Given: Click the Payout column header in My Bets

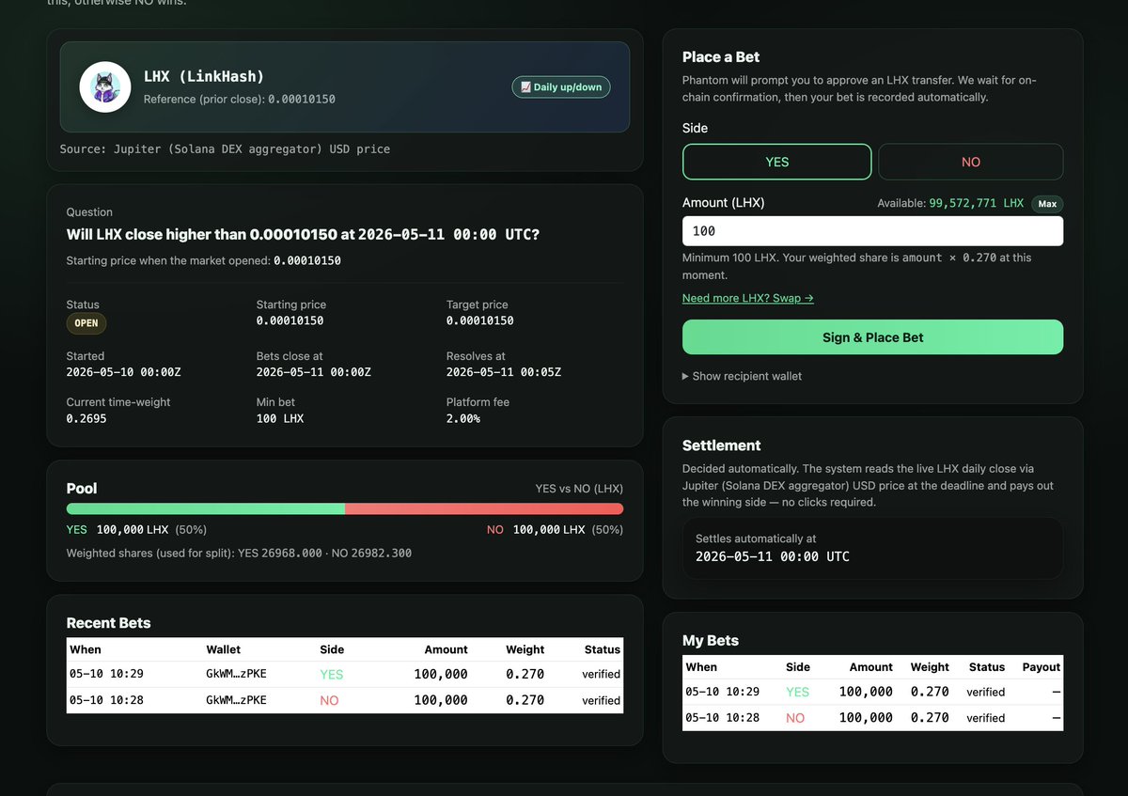Looking at the screenshot, I should (1042, 667).
